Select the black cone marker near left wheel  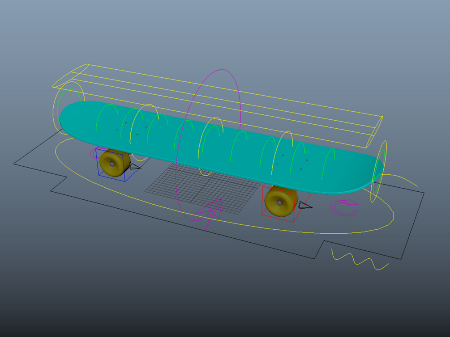coord(135,166)
